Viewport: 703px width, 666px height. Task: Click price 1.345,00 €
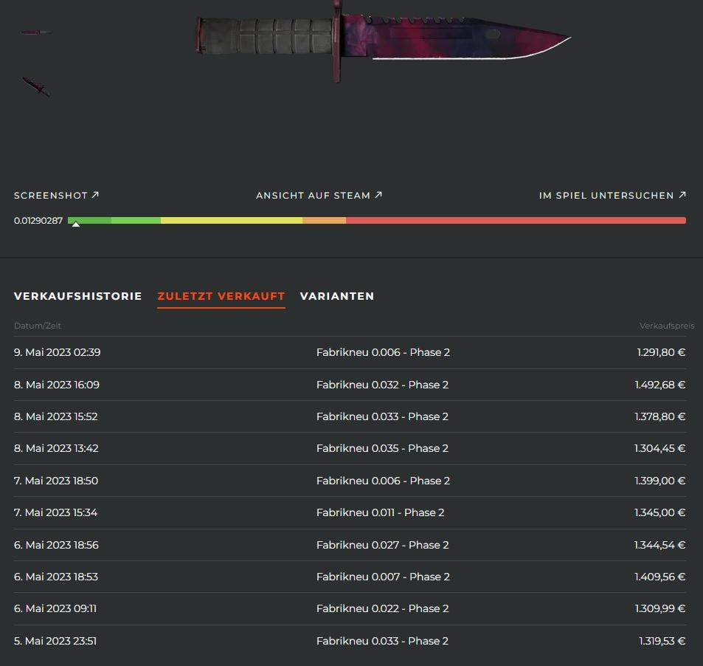[660, 512]
